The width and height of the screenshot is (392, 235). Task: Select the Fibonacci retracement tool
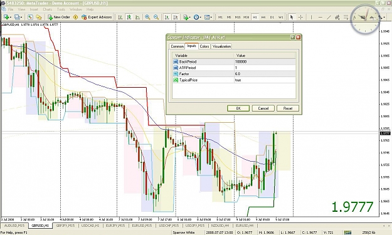click(x=346, y=17)
